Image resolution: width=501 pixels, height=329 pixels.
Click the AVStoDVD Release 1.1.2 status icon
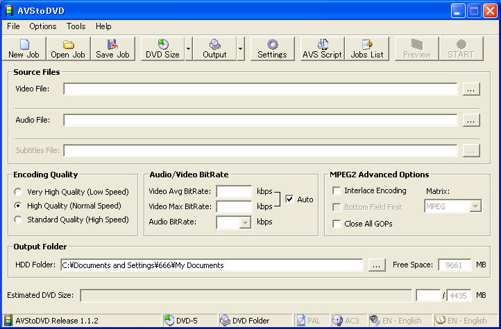(8, 321)
